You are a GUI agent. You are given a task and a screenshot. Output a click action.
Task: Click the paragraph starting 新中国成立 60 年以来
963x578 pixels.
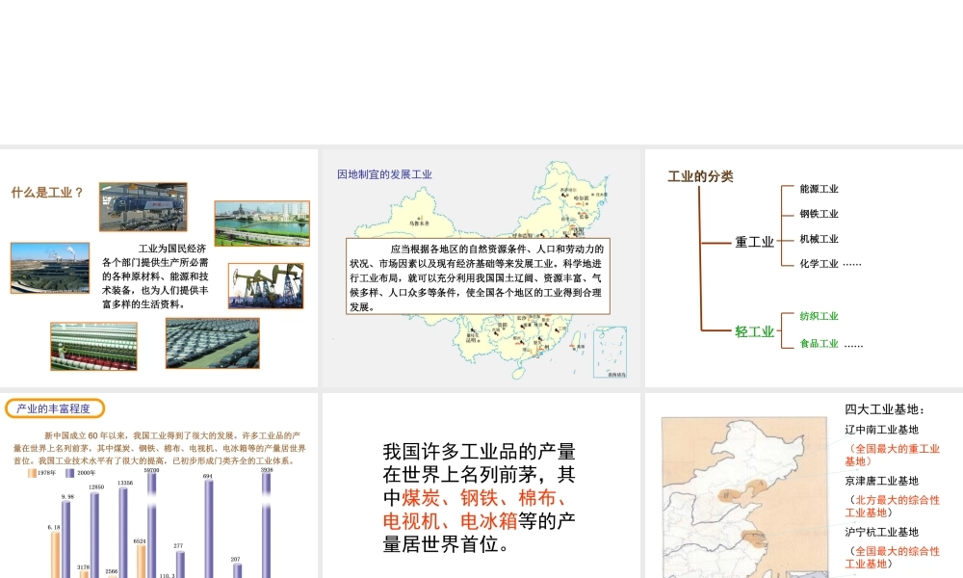coord(159,448)
